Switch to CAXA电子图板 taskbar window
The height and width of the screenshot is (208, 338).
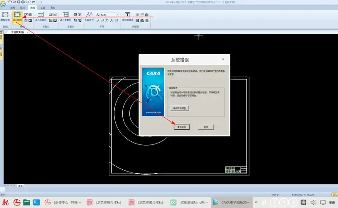click(x=231, y=202)
